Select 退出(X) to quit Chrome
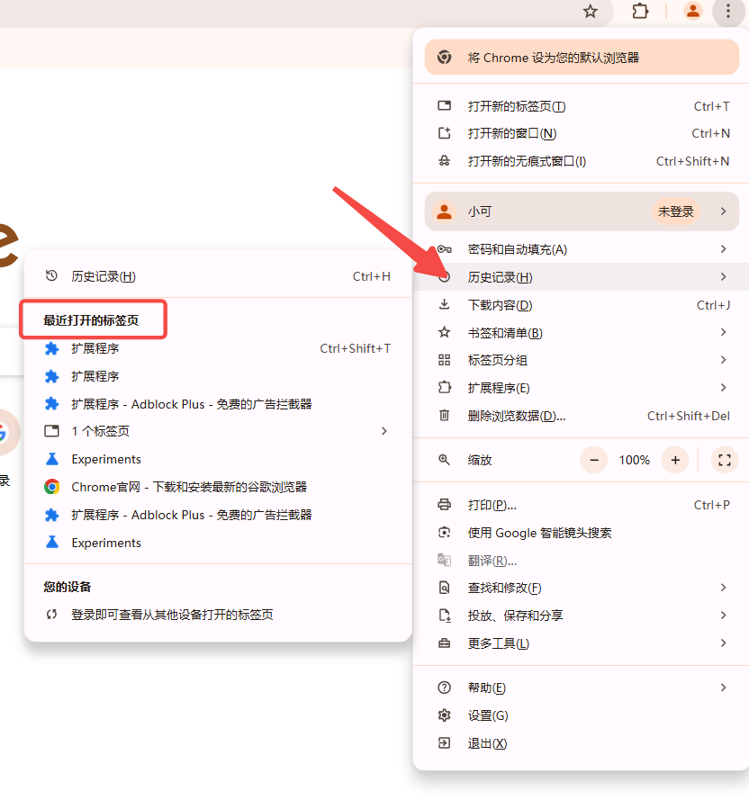Image resolution: width=749 pixels, height=809 pixels. click(x=582, y=743)
